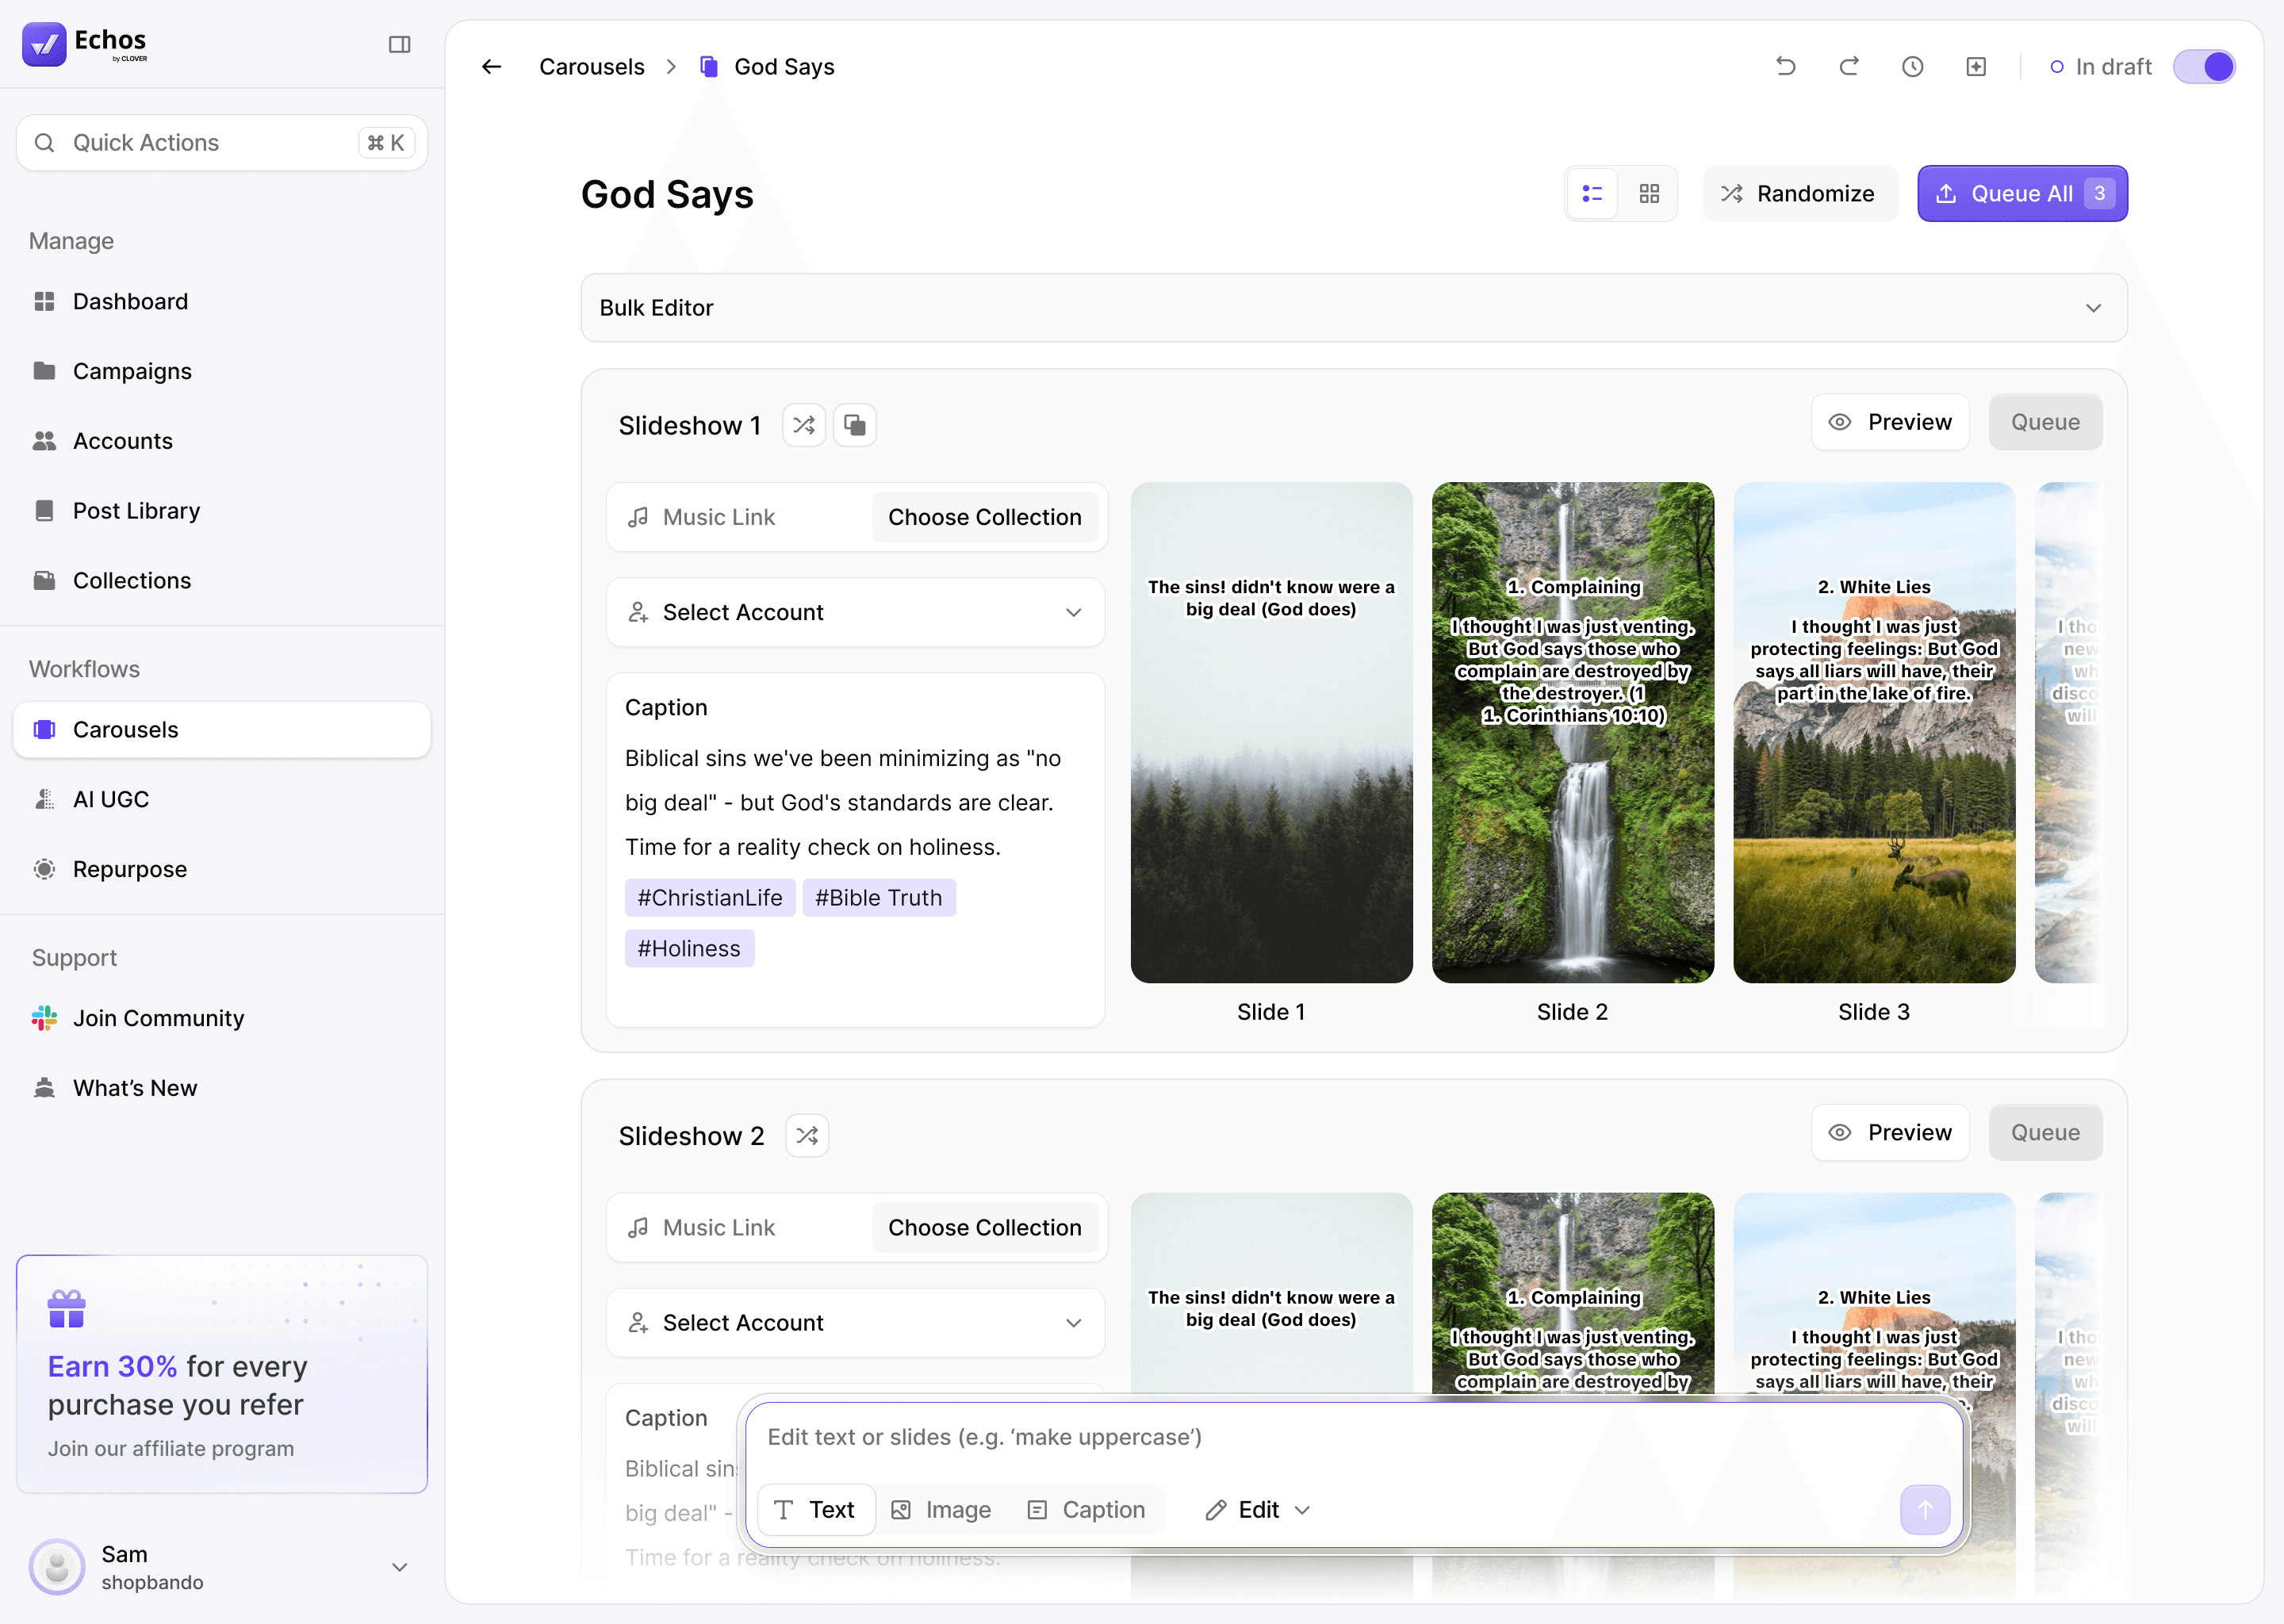Collapse the sidebar panel icon
The width and height of the screenshot is (2284, 1624).
click(399, 44)
